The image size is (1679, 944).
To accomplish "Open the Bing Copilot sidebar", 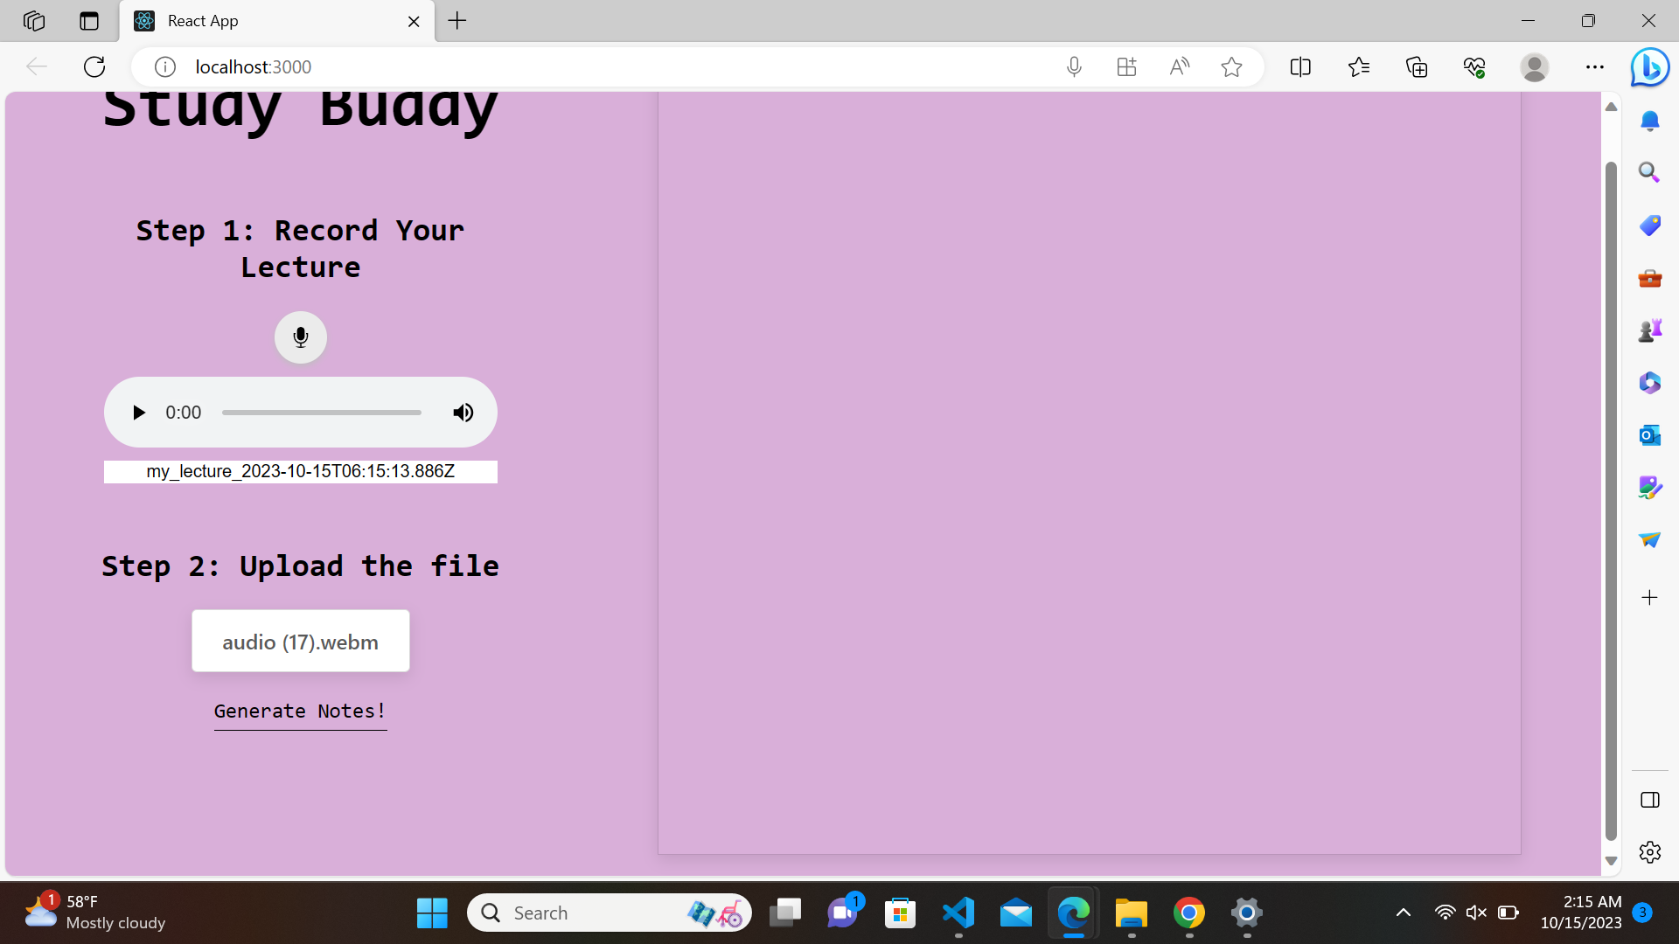I will [x=1649, y=66].
